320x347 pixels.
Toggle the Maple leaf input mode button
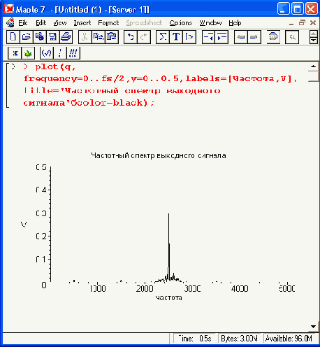pos(28,53)
